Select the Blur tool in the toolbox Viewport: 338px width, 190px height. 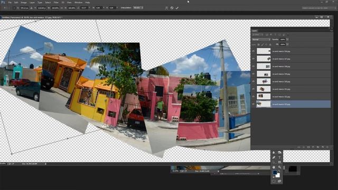point(274,153)
